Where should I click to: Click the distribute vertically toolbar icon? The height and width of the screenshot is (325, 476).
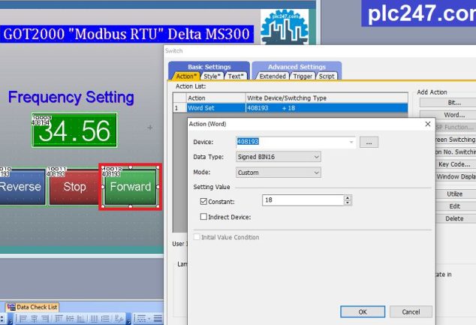coord(105,319)
